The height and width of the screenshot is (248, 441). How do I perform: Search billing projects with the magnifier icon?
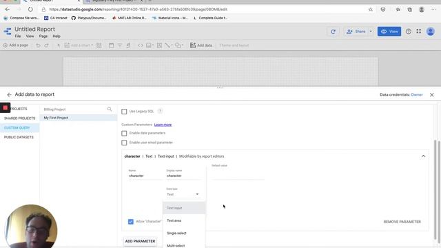point(110,109)
